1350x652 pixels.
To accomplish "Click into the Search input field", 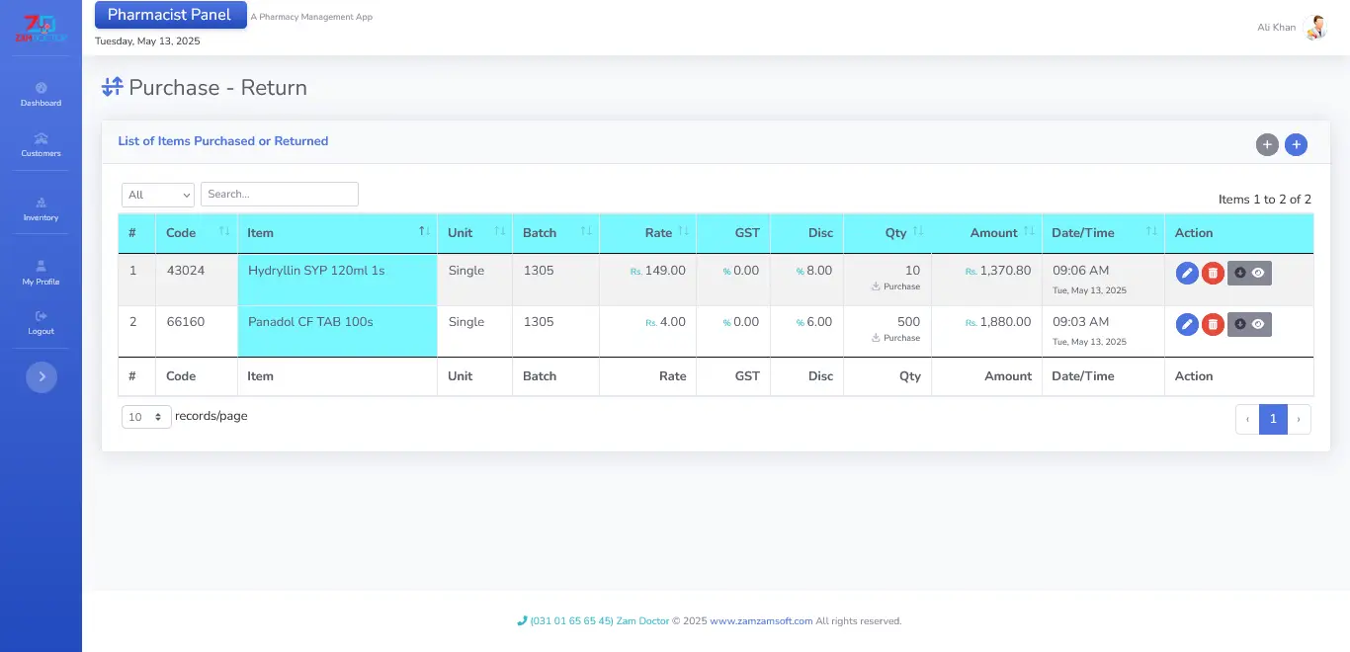I will (279, 195).
